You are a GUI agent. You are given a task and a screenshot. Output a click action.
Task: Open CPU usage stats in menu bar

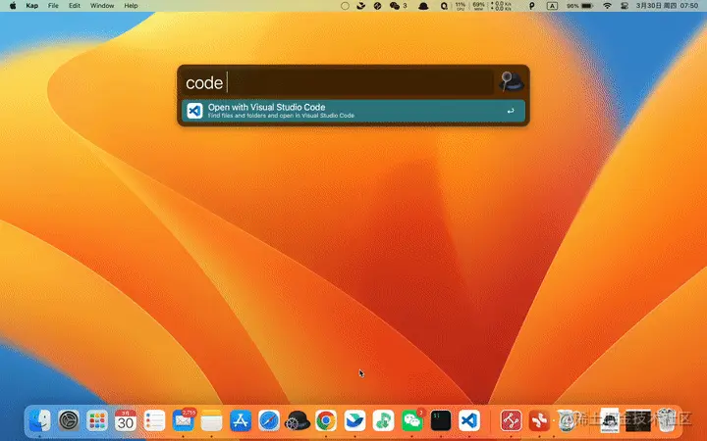[x=461, y=6]
